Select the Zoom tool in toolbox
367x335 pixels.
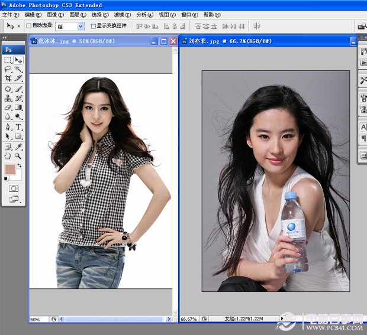(18, 156)
